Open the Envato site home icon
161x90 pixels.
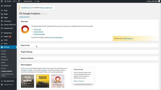coord(6,1)
